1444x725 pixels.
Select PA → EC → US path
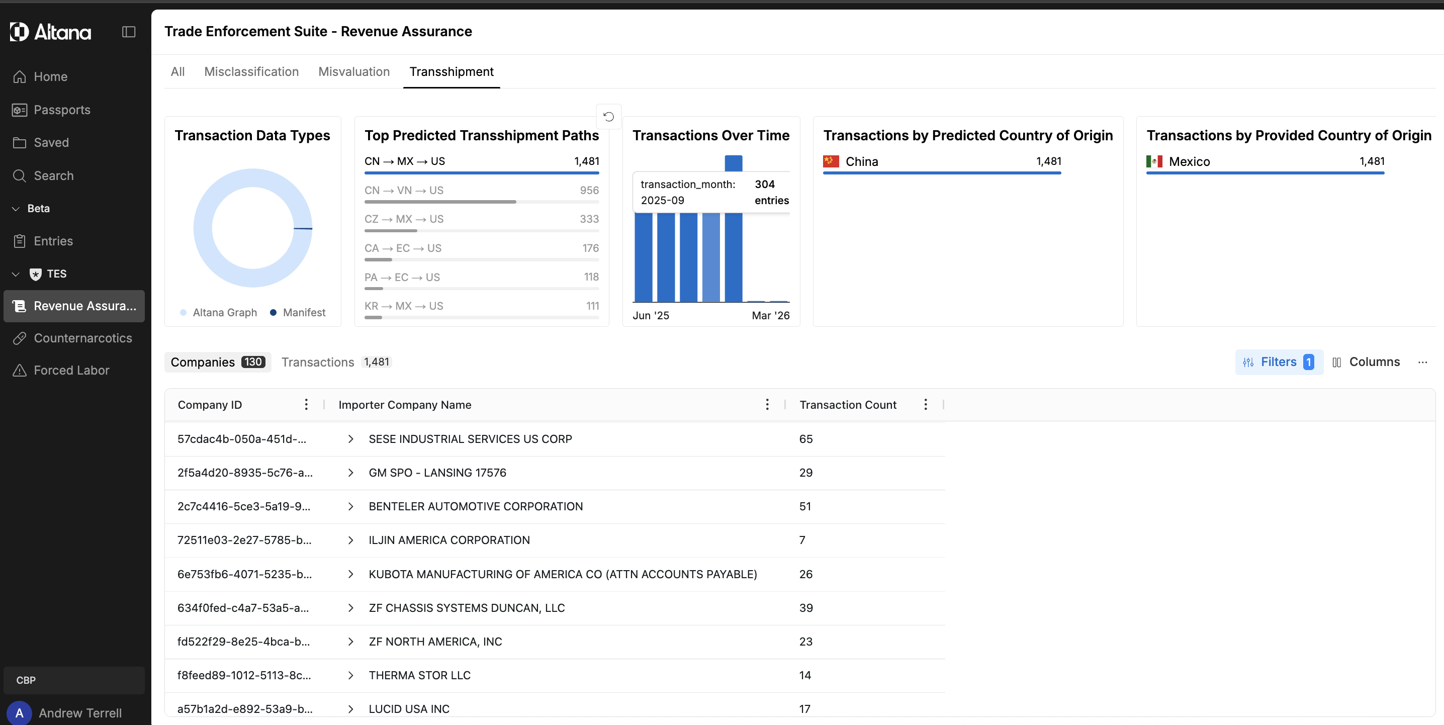(x=482, y=280)
